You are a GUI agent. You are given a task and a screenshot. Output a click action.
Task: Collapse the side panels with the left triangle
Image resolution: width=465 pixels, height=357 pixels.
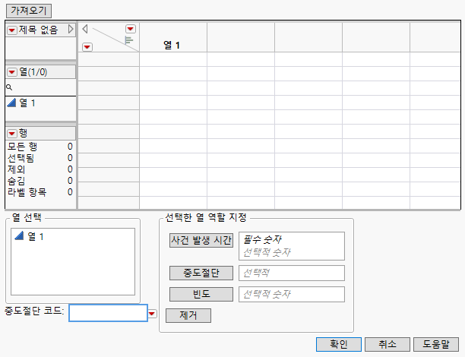coord(85,29)
